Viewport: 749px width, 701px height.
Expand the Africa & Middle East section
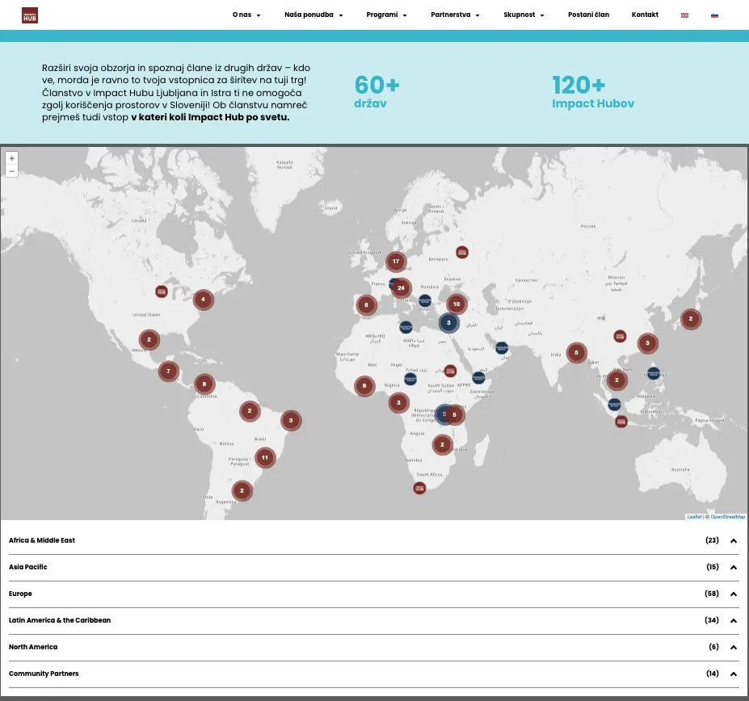click(x=374, y=540)
